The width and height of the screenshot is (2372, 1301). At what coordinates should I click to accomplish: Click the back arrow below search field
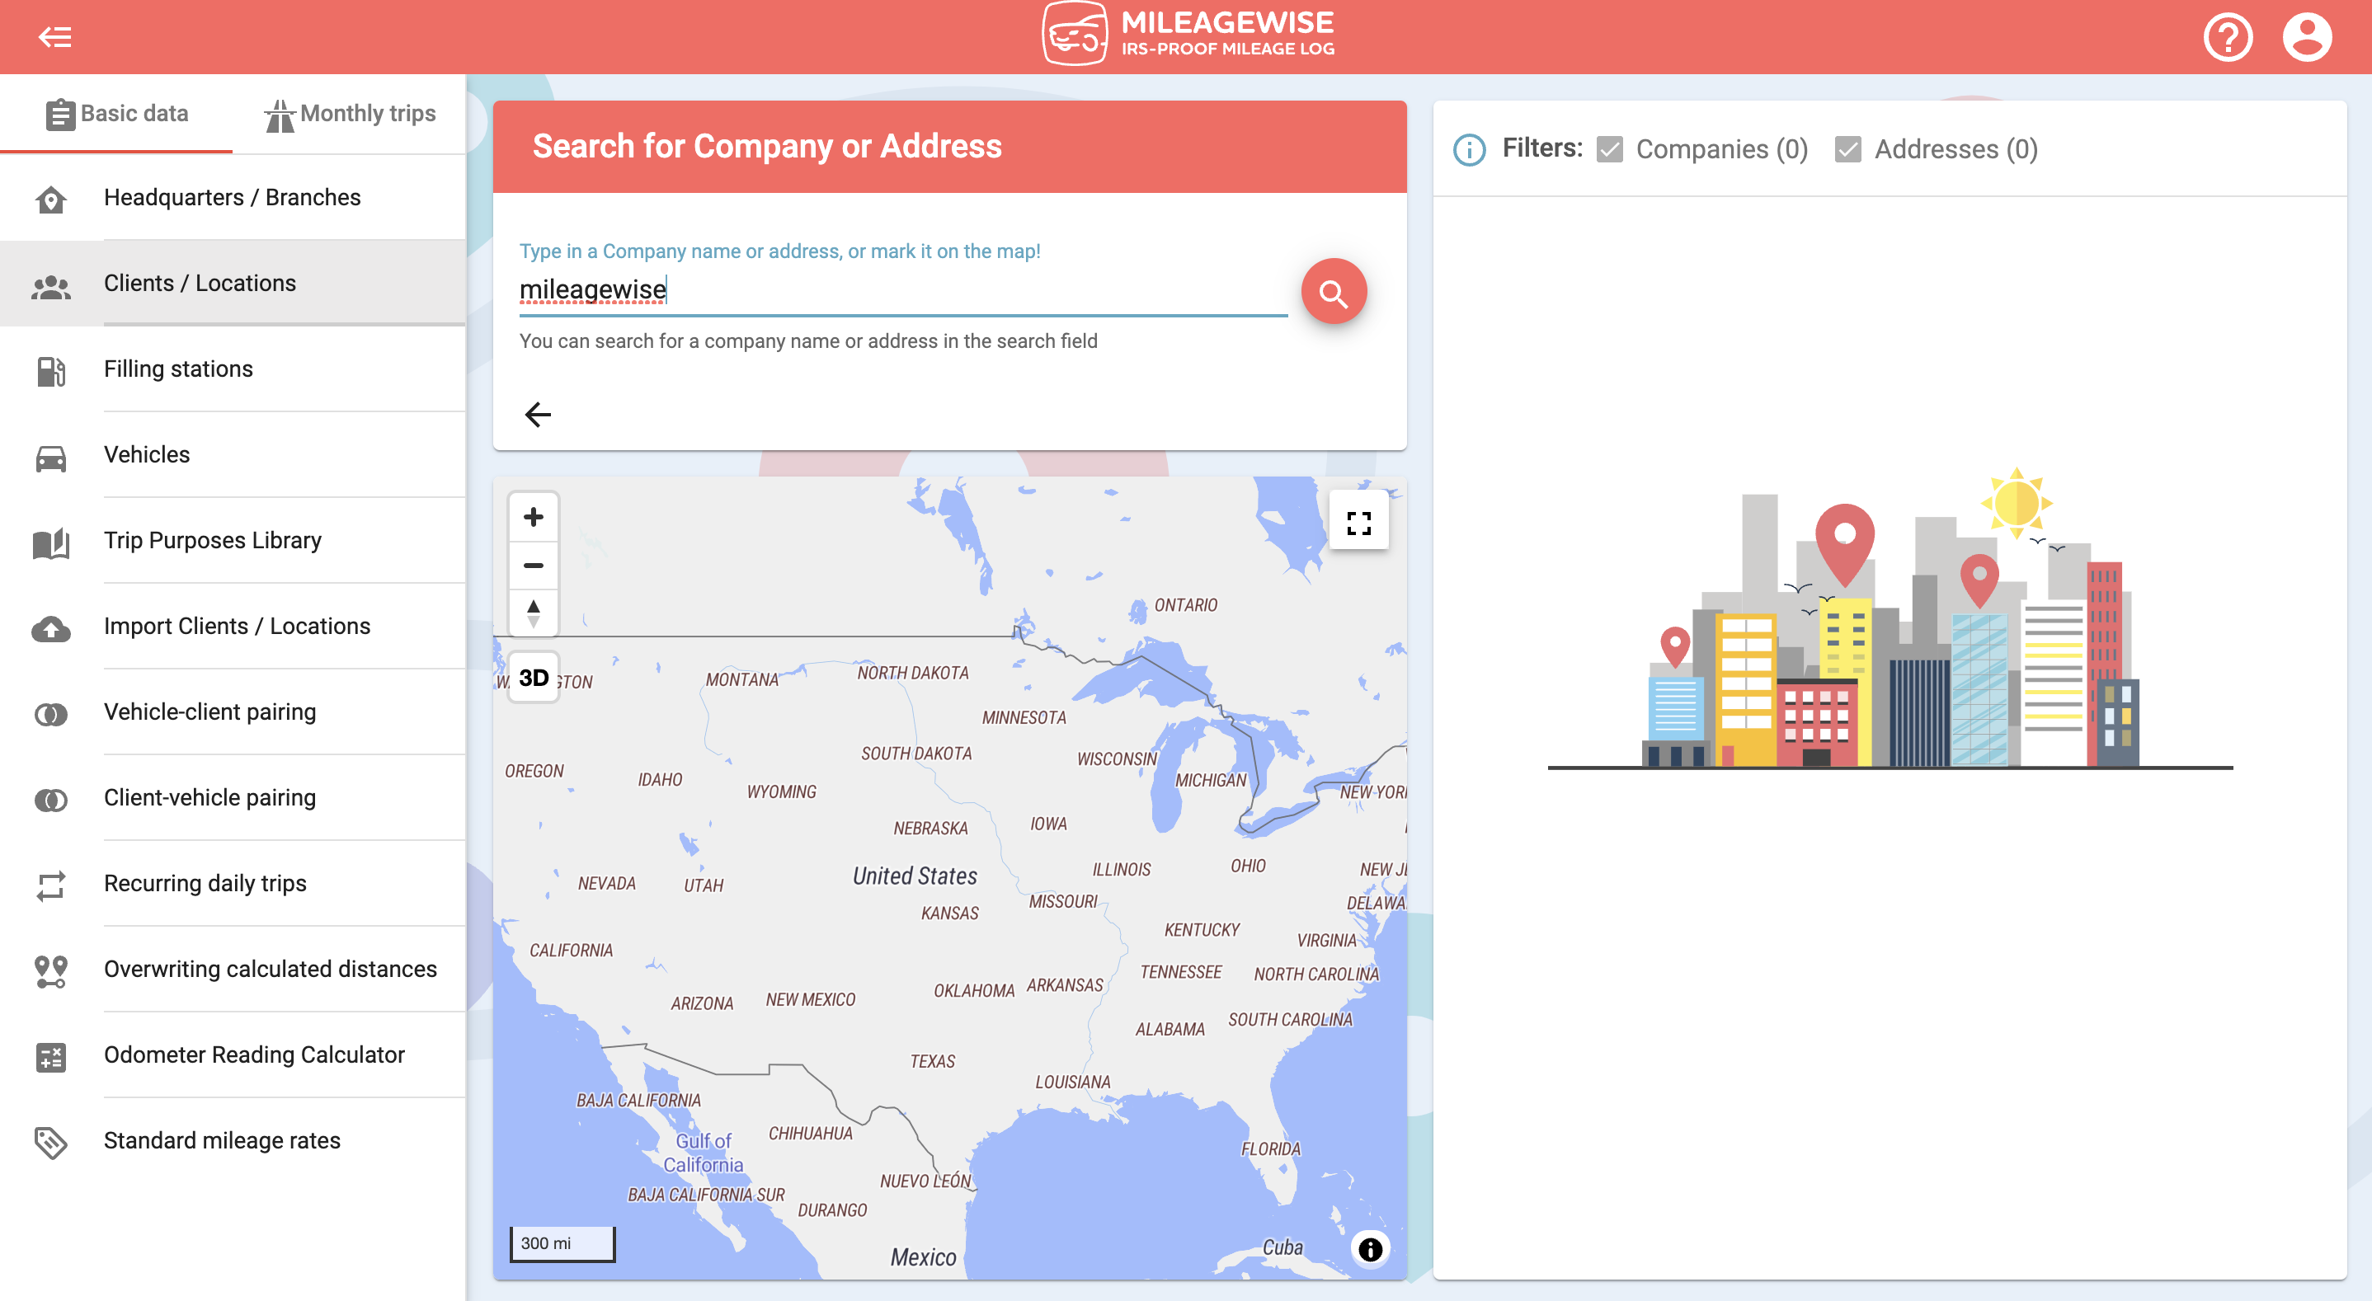tap(538, 415)
